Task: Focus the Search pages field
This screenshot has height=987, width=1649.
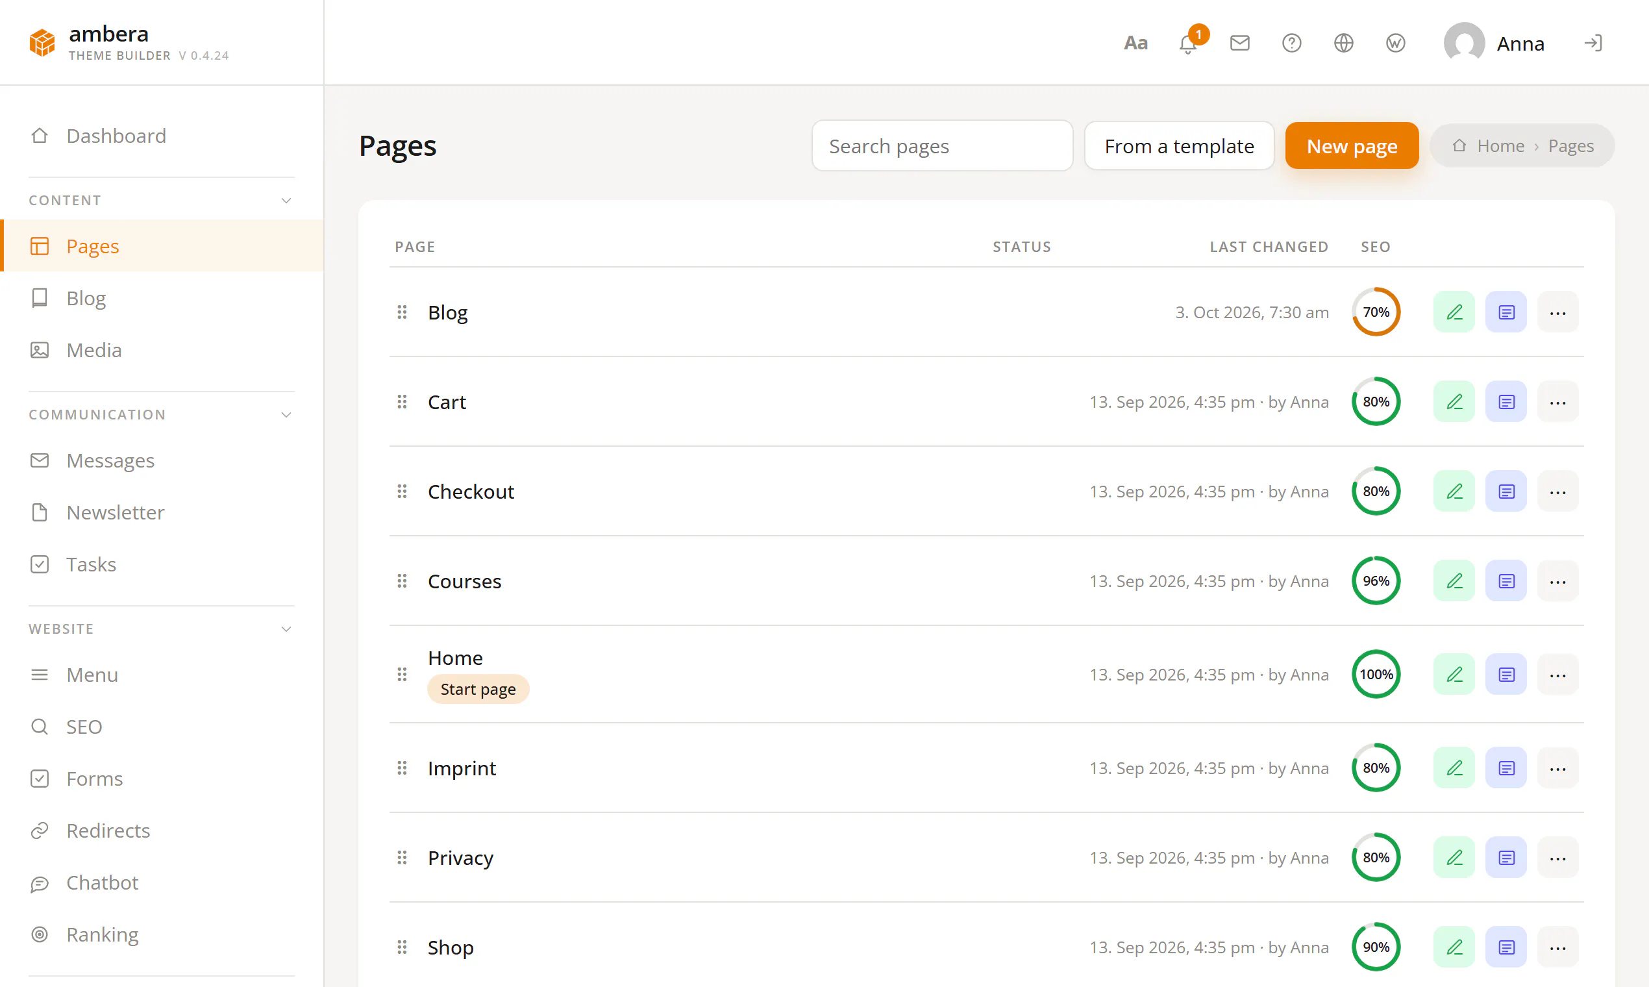Action: pyautogui.click(x=942, y=145)
